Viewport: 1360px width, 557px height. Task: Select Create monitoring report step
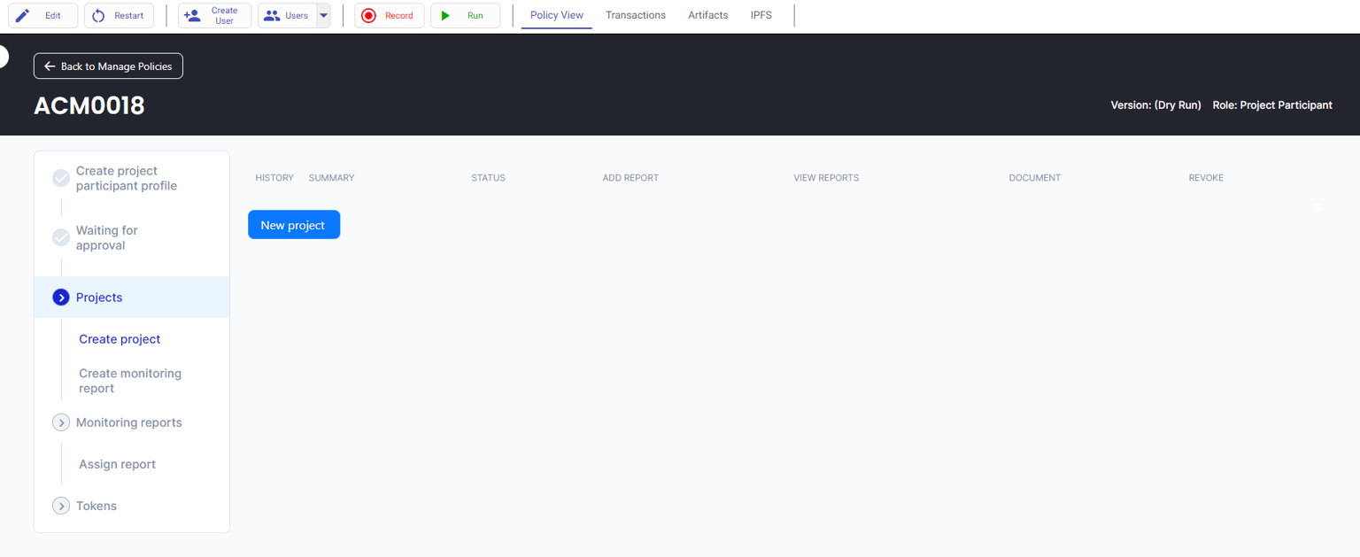130,381
